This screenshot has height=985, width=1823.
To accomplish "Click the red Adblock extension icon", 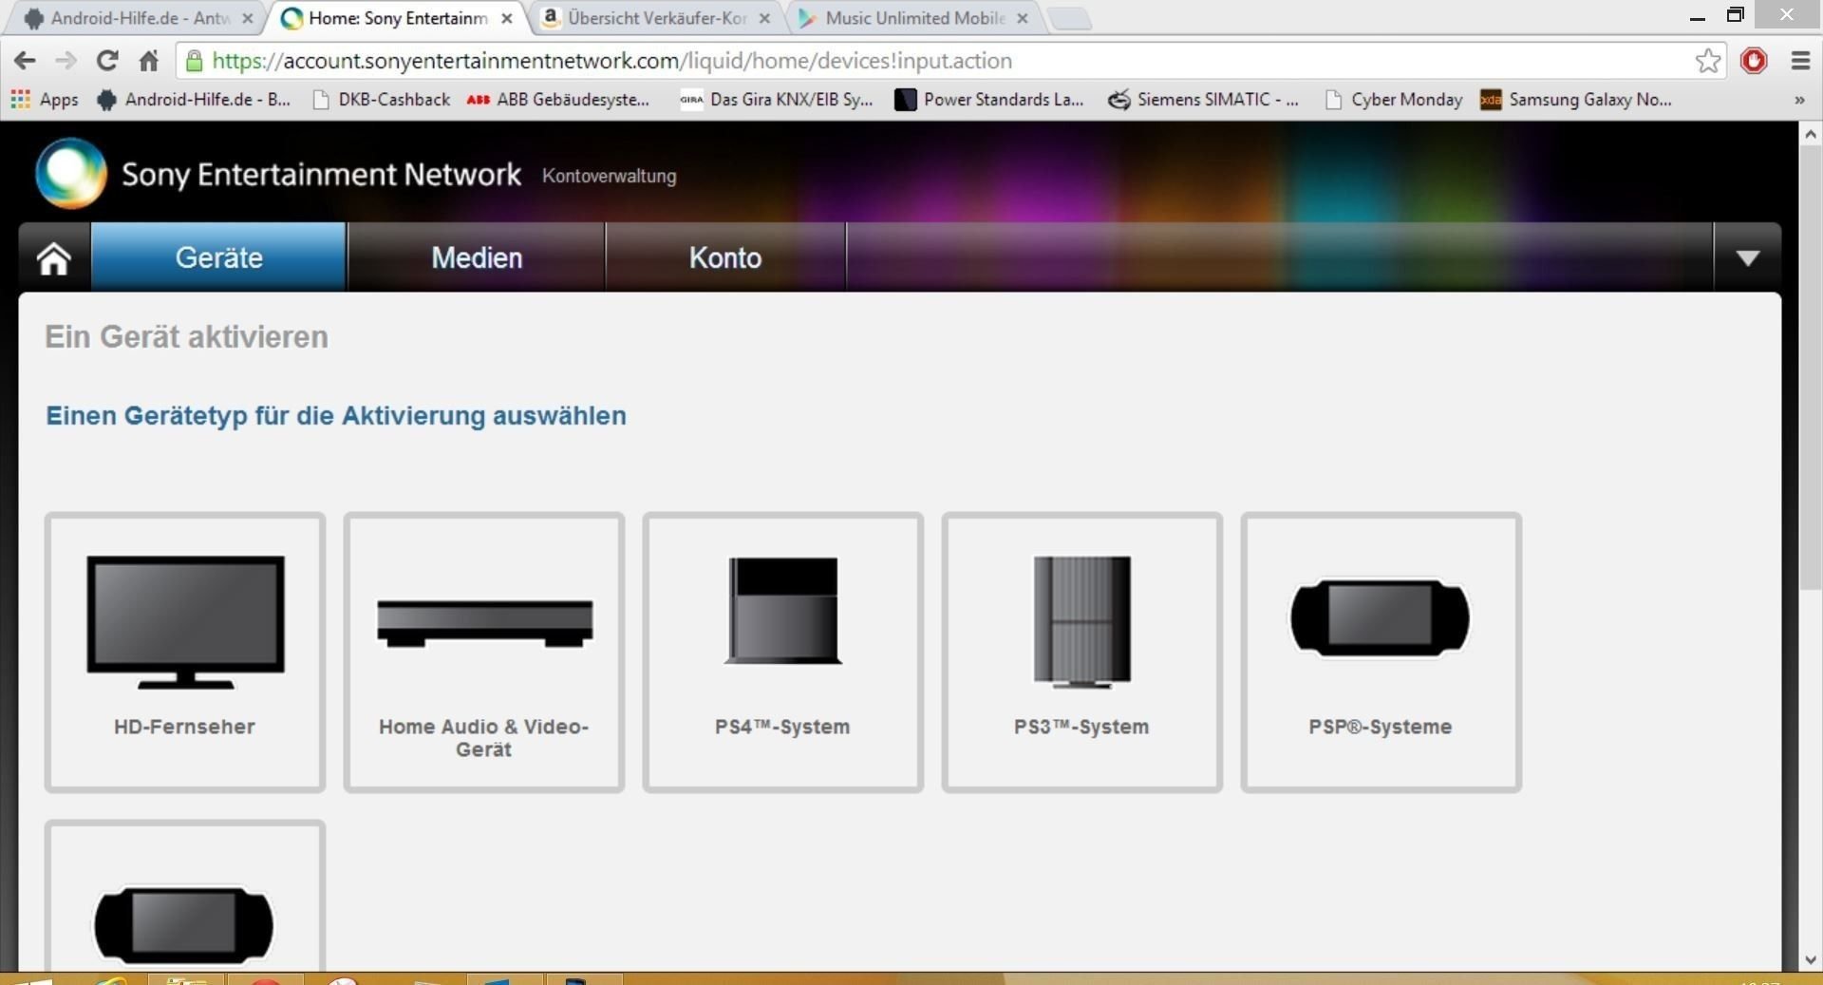I will [x=1754, y=61].
